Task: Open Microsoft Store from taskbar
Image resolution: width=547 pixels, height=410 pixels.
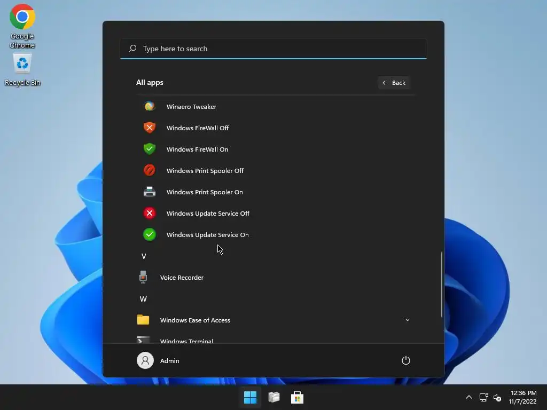Action: tap(297, 397)
